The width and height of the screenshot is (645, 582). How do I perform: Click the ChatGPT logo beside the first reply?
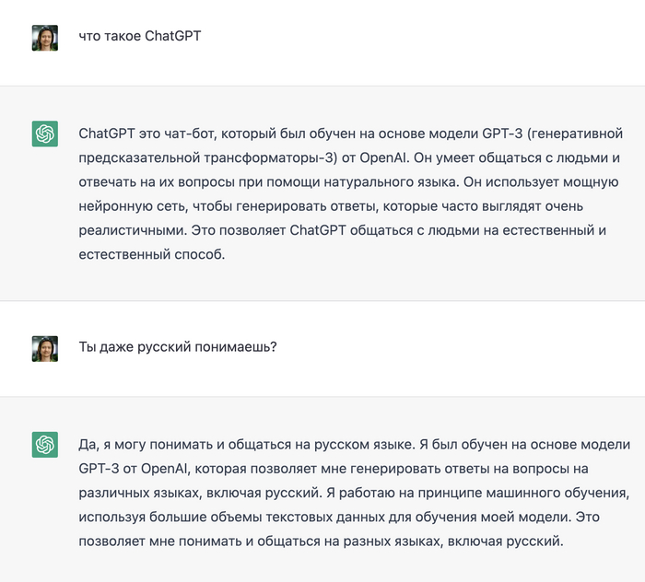pyautogui.click(x=45, y=134)
